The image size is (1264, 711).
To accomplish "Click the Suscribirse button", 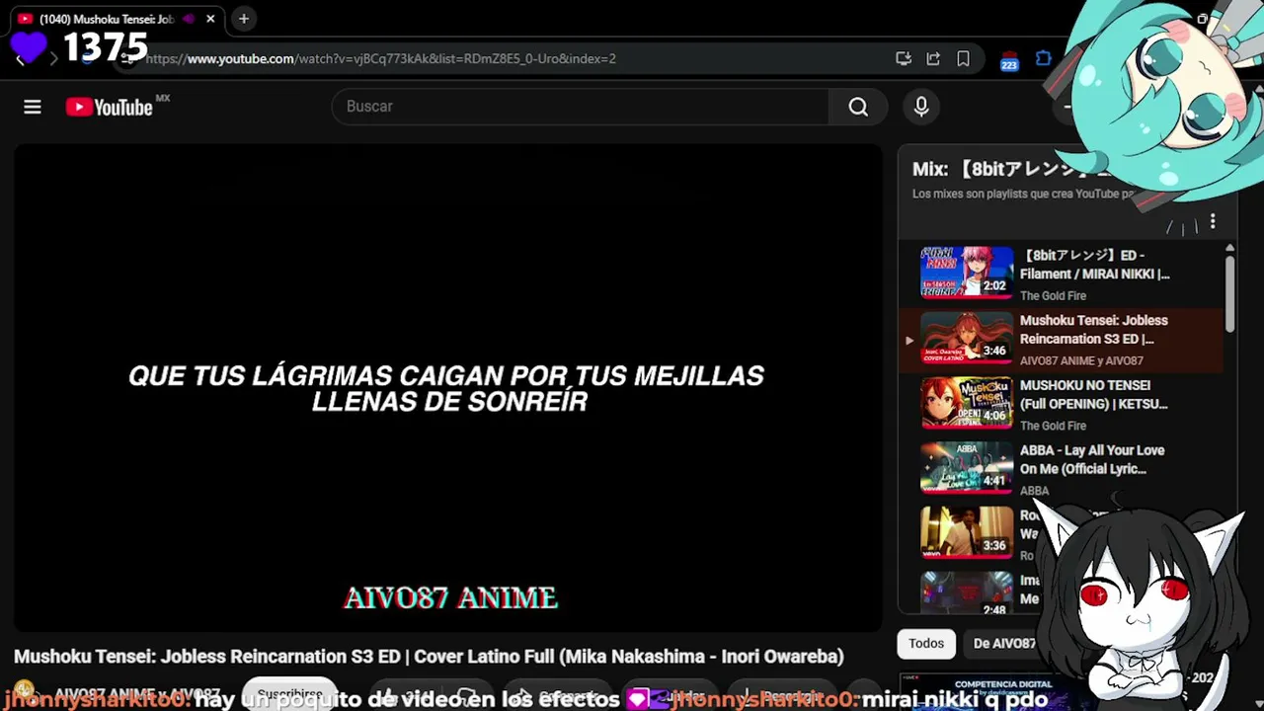I will [x=289, y=694].
